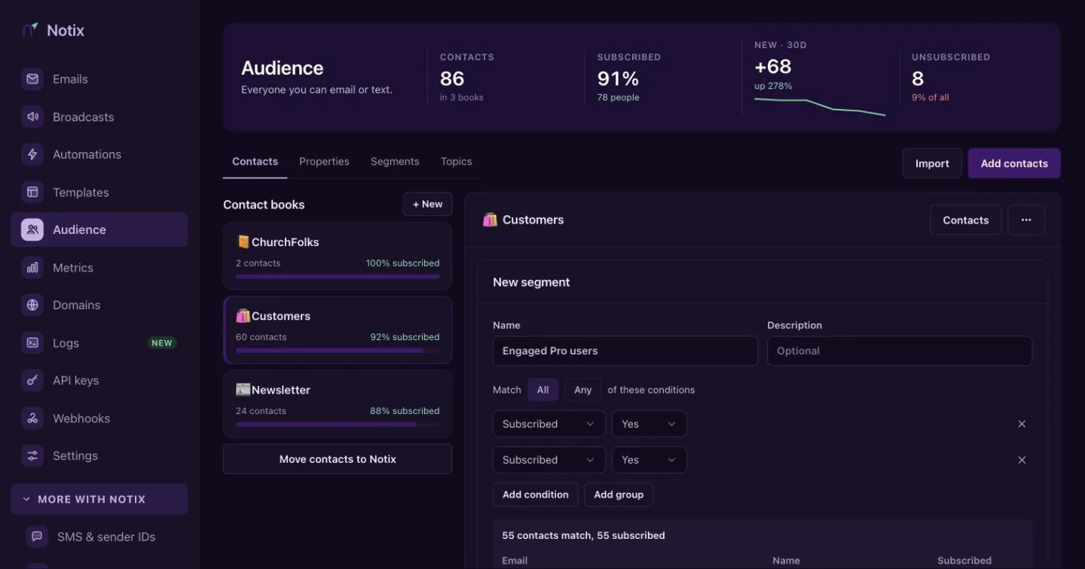Click the Add group button
This screenshot has width=1085, height=569.
(x=619, y=494)
